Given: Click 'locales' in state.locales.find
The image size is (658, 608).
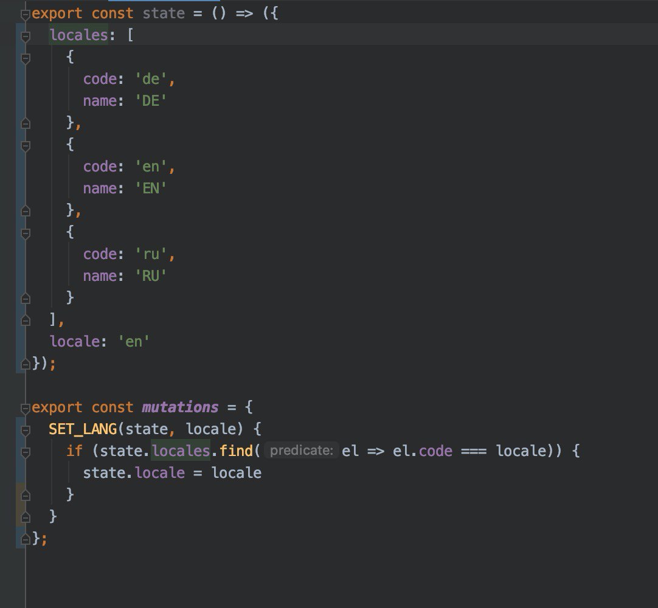Looking at the screenshot, I should click(181, 451).
